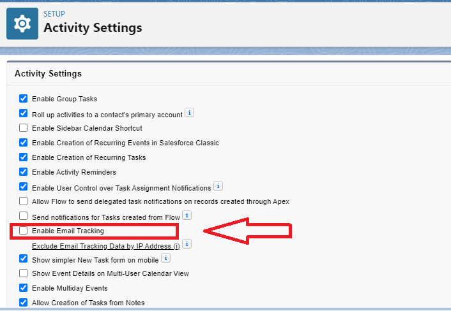The height and width of the screenshot is (311, 451).
Task: Uncheck Enable Creation of Recurring Tasks
Action: point(23,157)
